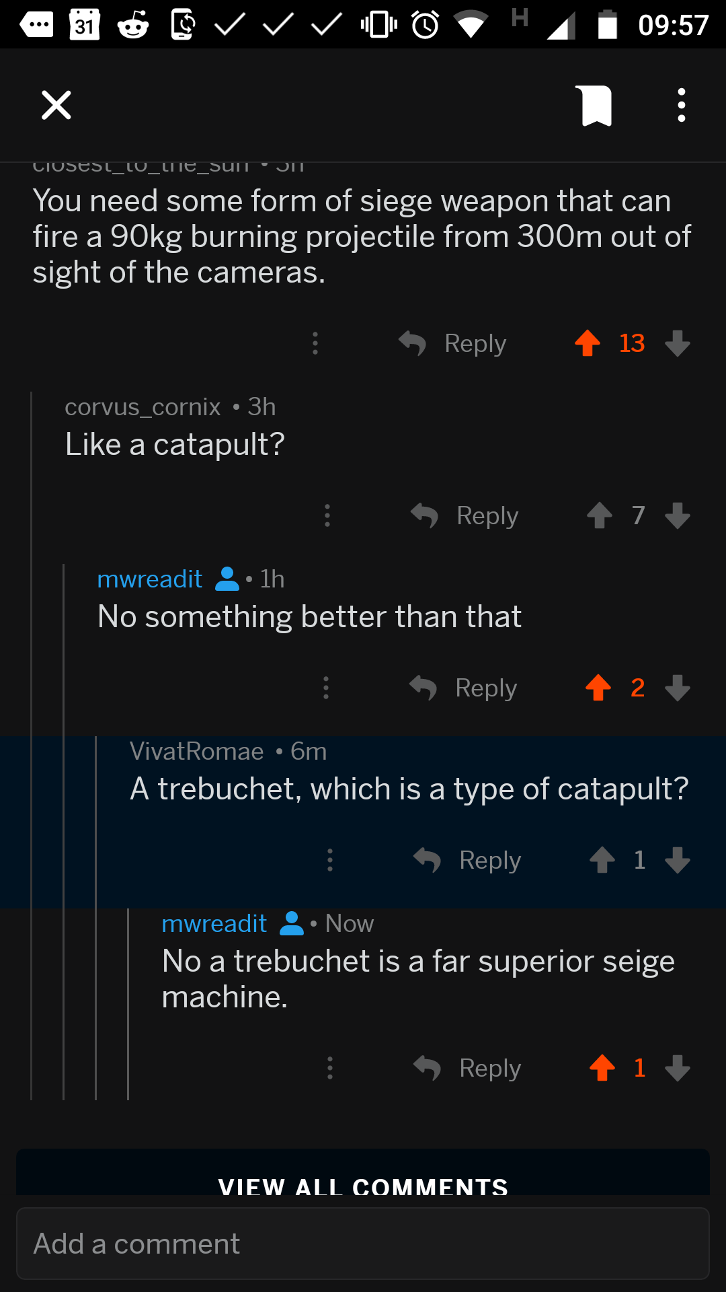
Task: Open the options menu on VivatRomae's comment
Action: pos(329,860)
